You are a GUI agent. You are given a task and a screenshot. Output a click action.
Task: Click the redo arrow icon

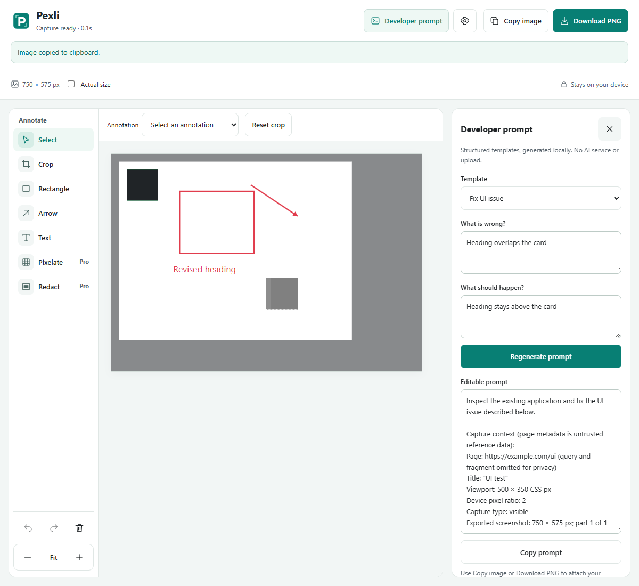click(x=54, y=528)
